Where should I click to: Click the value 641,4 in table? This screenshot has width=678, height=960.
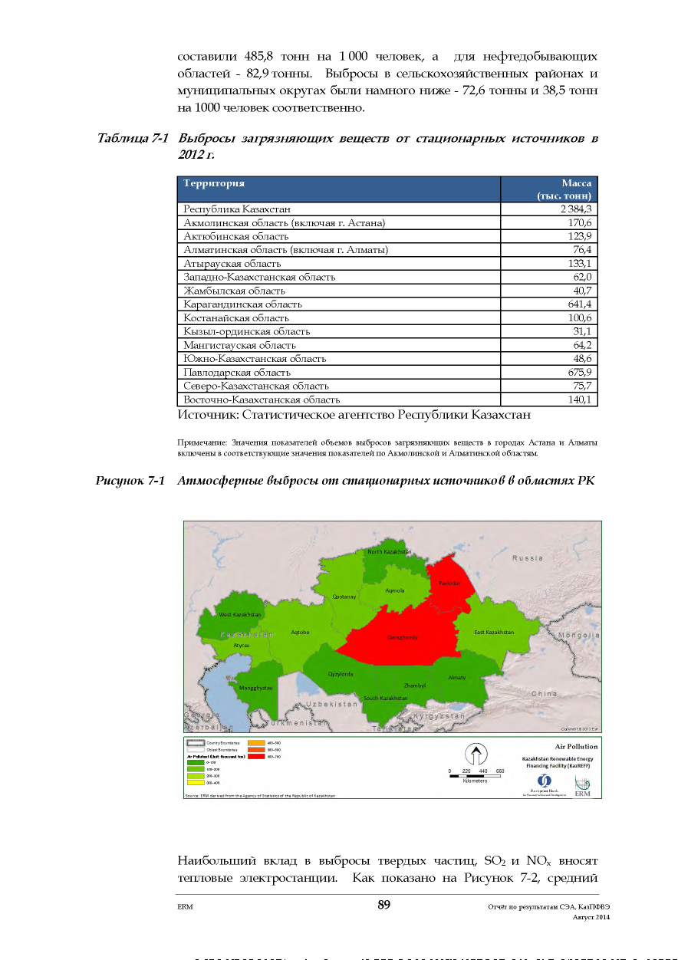tap(580, 304)
